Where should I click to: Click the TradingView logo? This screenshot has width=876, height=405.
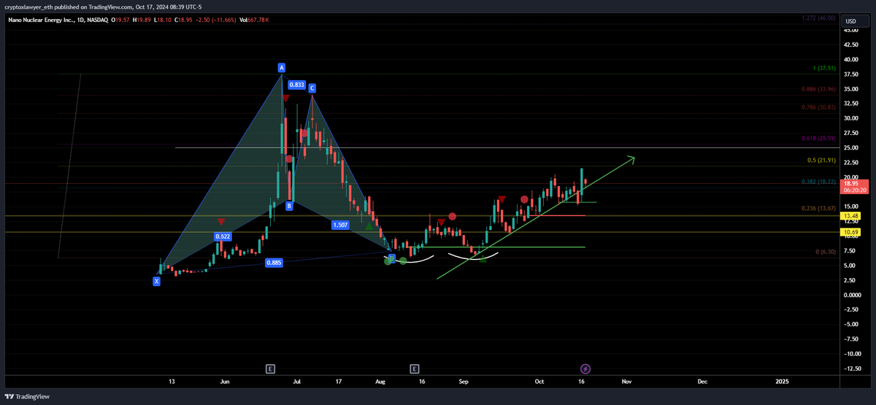[x=26, y=396]
